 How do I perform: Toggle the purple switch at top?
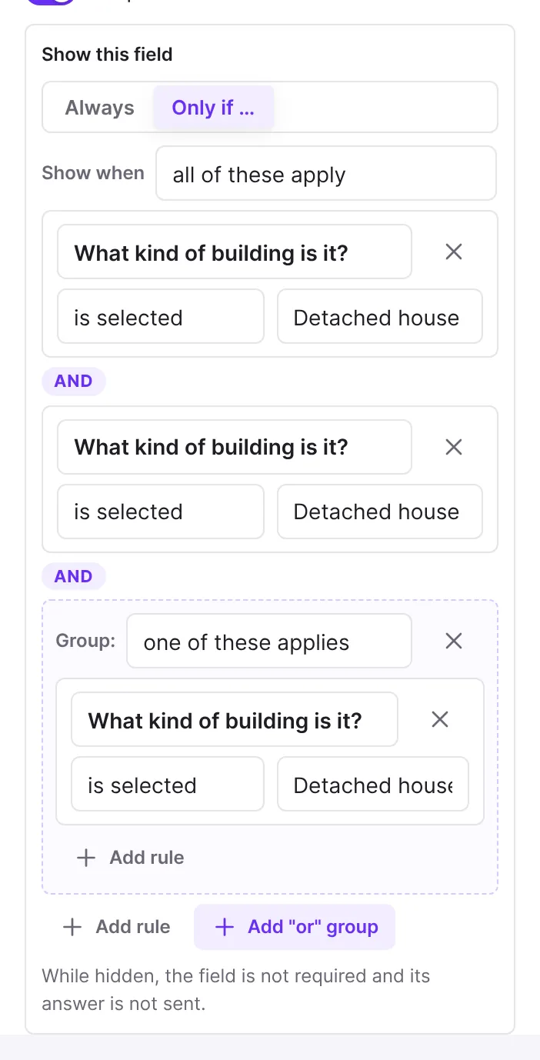(51, 2)
